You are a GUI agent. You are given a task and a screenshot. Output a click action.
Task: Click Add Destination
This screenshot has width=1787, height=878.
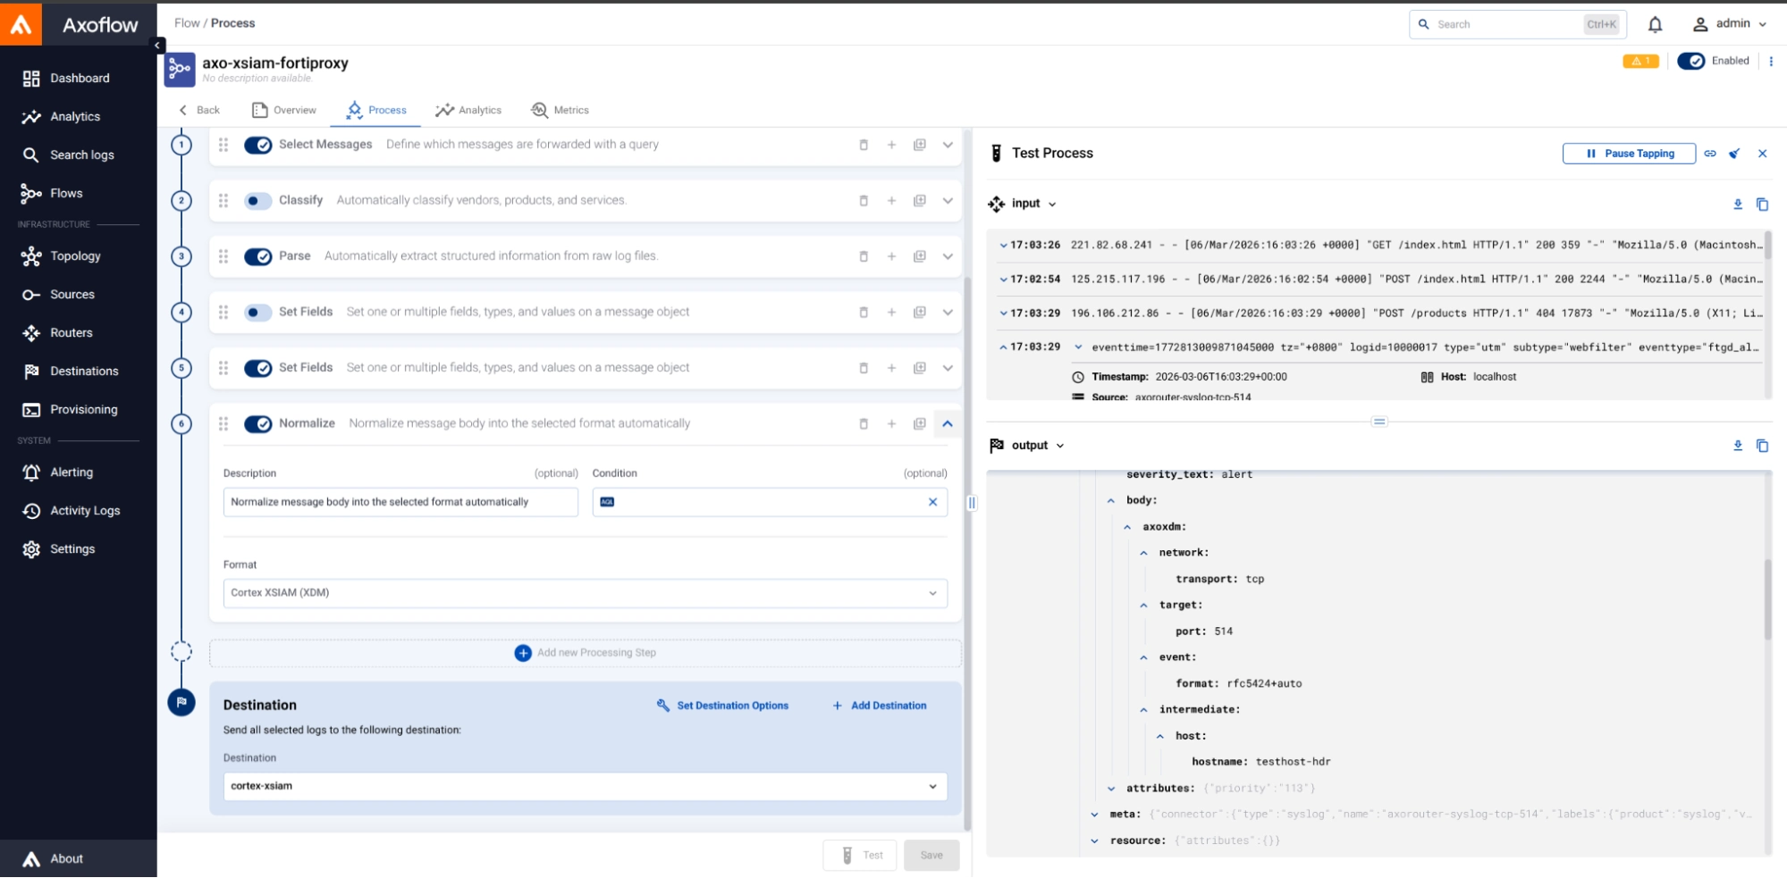click(x=880, y=706)
